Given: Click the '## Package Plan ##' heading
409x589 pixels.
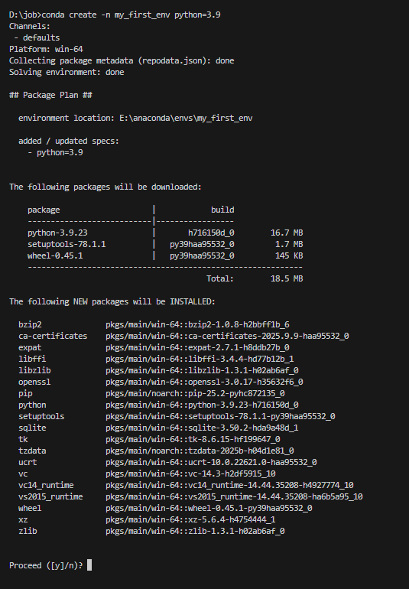Looking at the screenshot, I should (50, 95).
